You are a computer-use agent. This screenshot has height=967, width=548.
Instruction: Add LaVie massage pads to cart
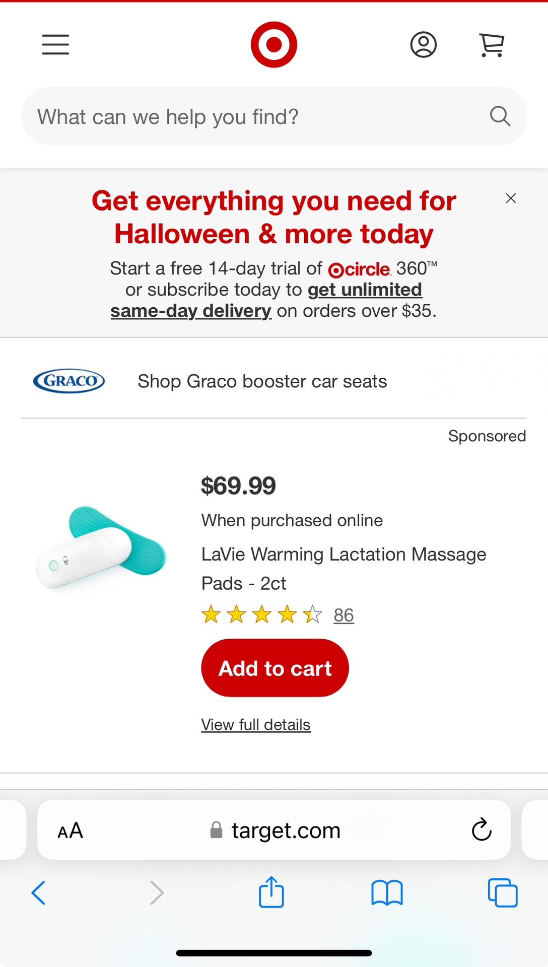pos(275,668)
